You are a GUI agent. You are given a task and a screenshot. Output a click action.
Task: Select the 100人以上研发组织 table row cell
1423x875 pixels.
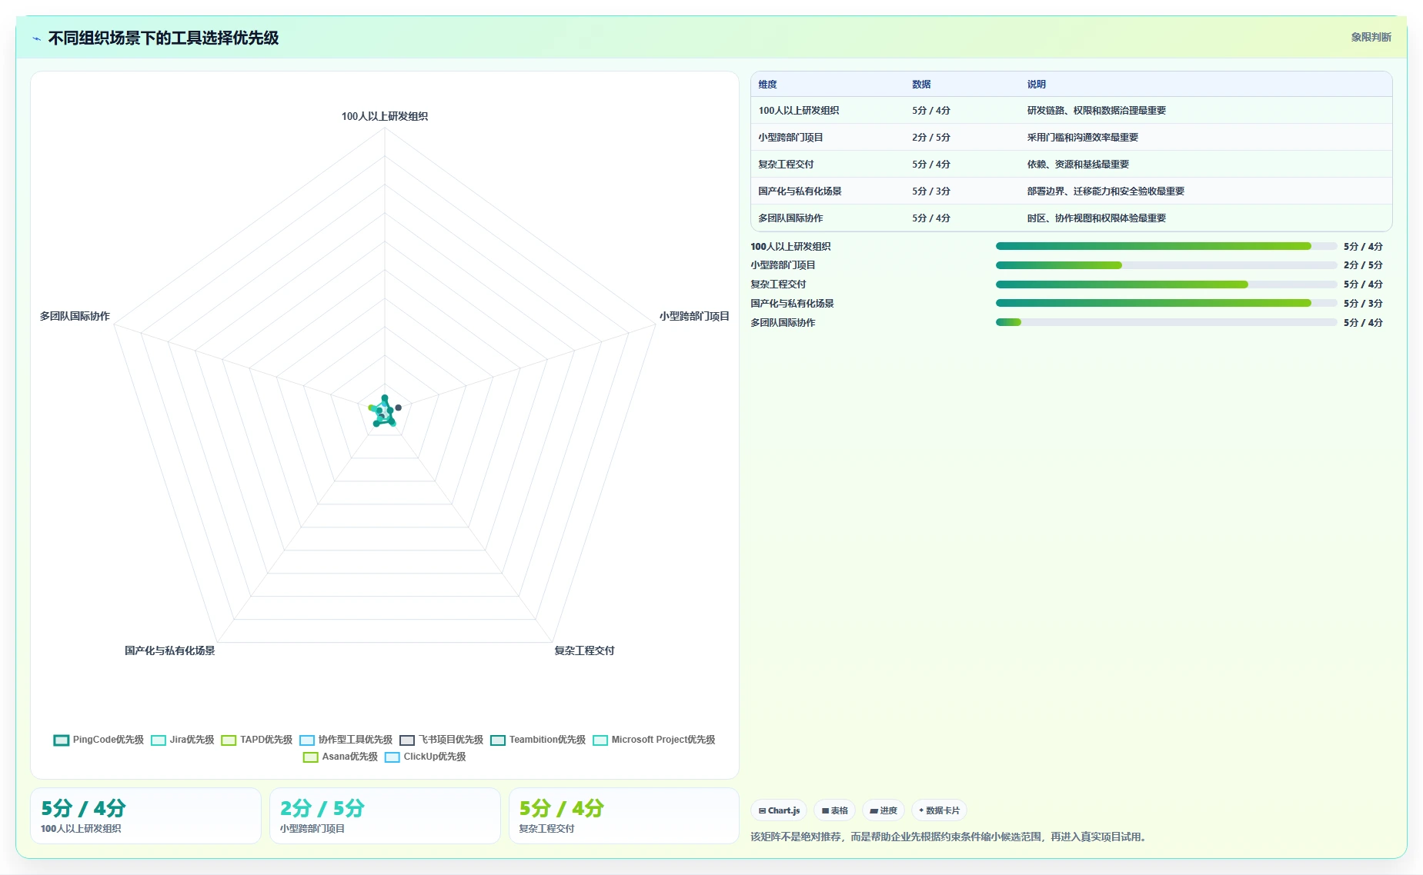point(799,111)
